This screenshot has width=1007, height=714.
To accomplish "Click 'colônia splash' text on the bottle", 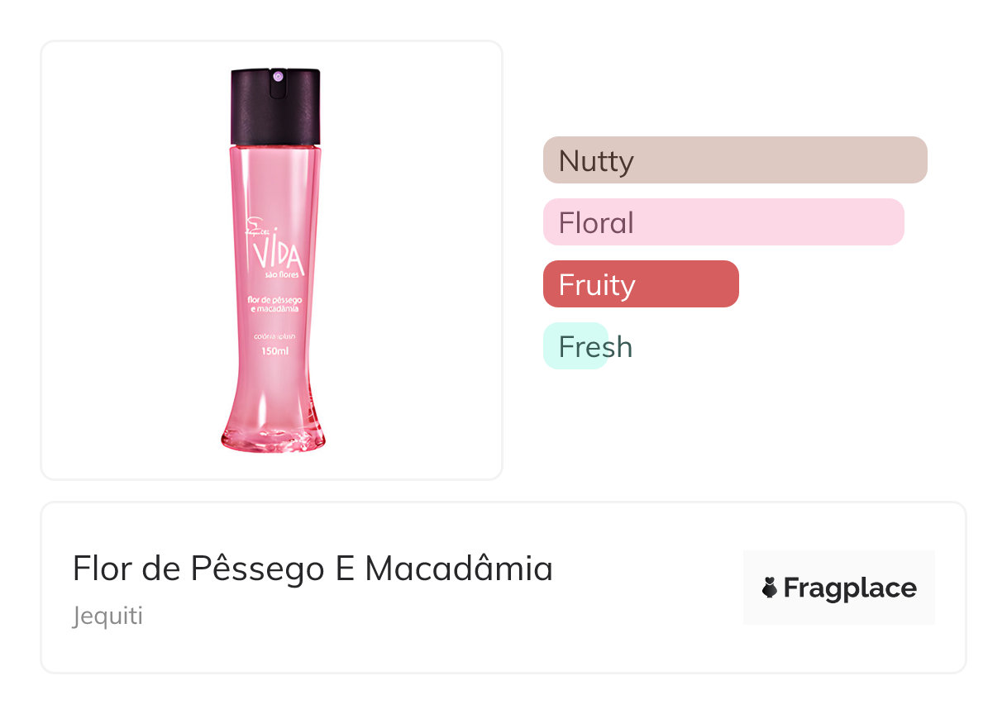I will [x=274, y=337].
